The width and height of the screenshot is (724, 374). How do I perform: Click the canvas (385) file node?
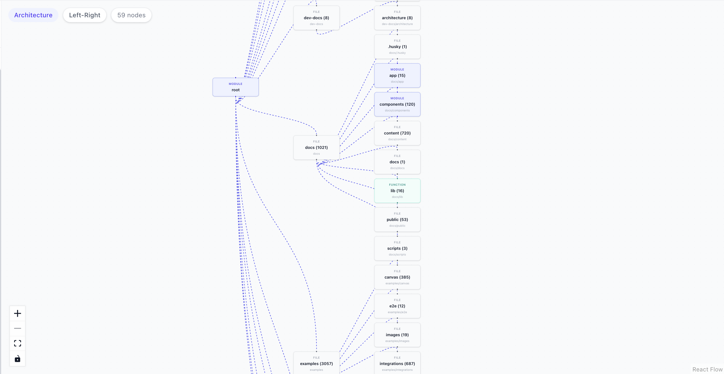pos(397,277)
